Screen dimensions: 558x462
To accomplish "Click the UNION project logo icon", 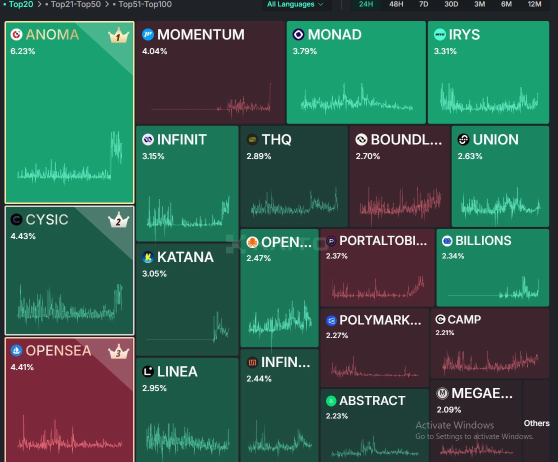I will click(x=463, y=139).
